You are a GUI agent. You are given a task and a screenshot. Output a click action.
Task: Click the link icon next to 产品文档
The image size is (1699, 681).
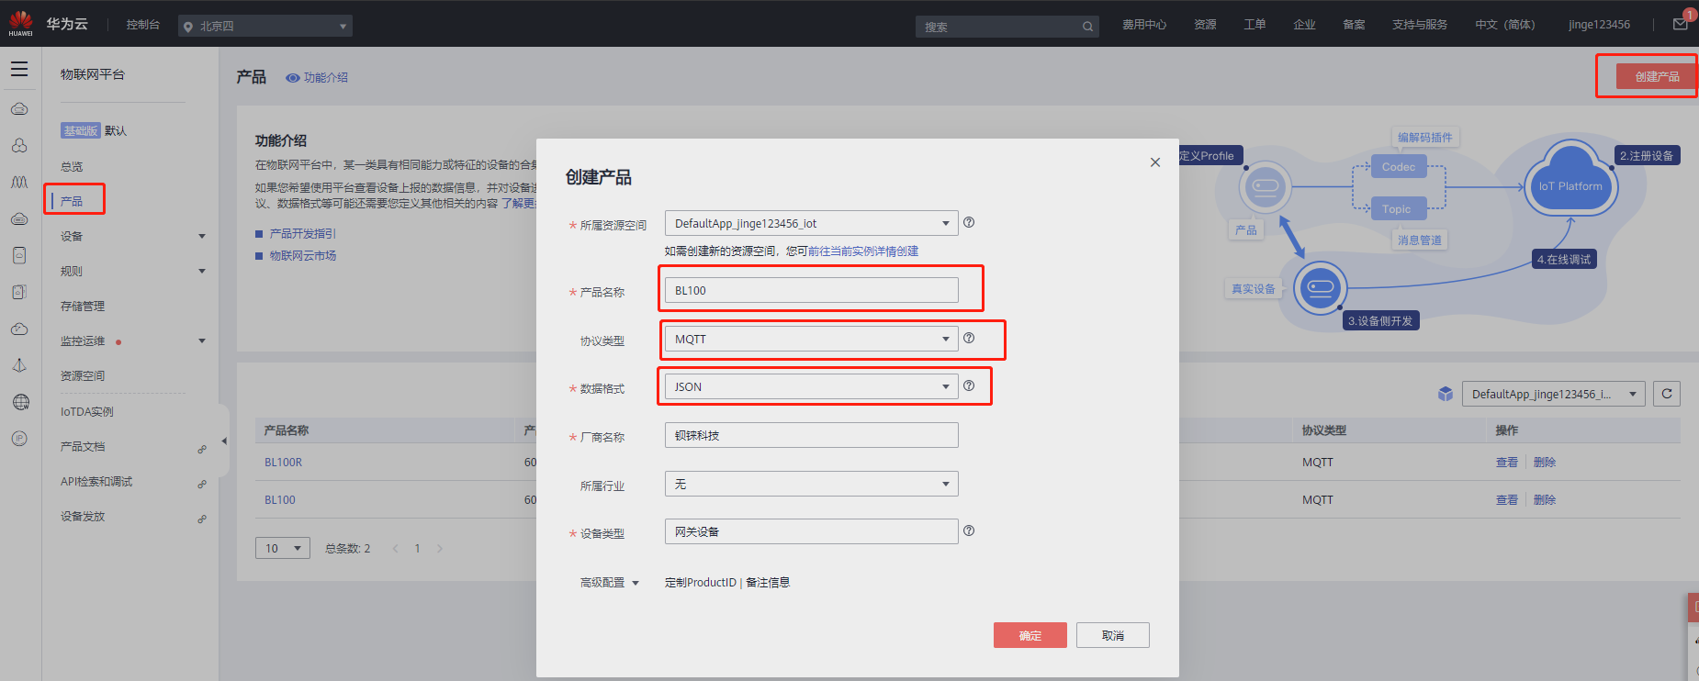[202, 449]
